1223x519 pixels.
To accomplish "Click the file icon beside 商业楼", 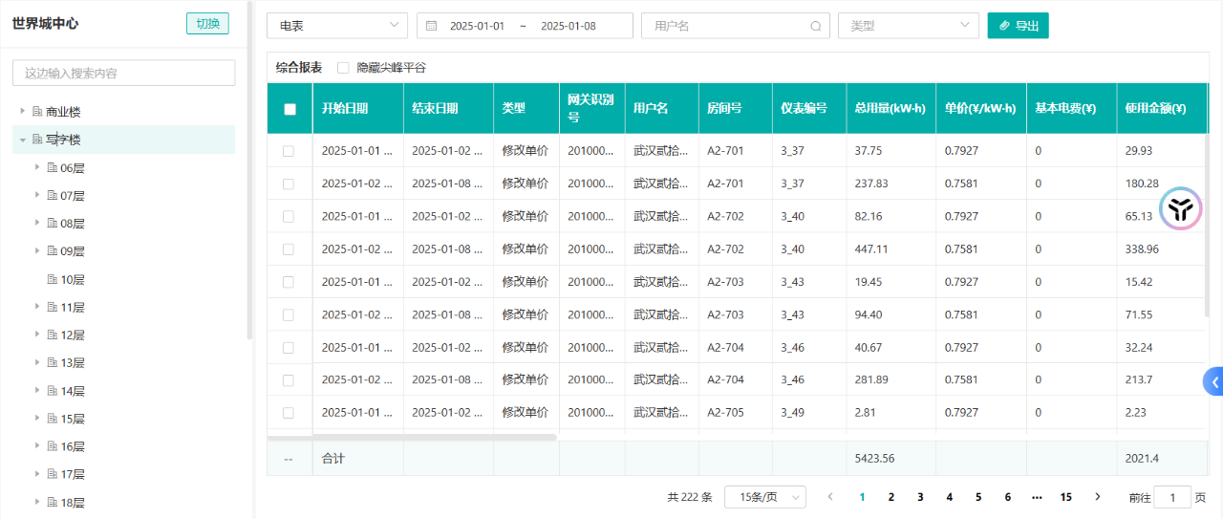I will (37, 112).
